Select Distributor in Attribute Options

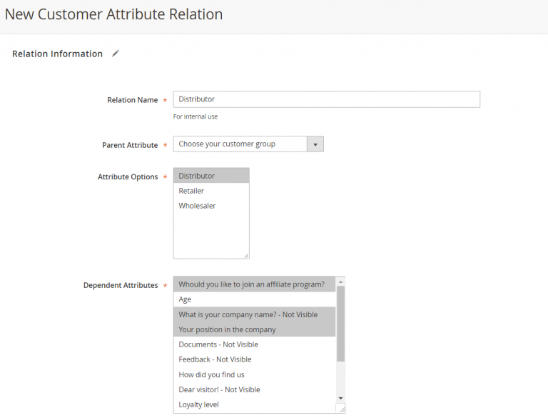click(210, 176)
